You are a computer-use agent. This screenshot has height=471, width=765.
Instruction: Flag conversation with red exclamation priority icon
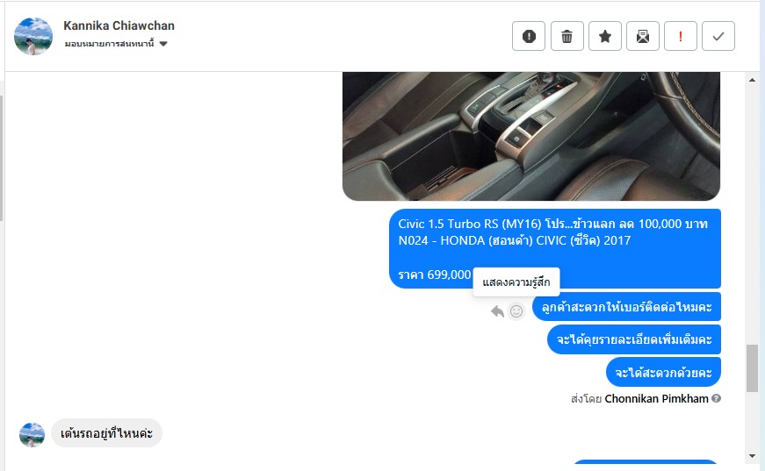681,36
